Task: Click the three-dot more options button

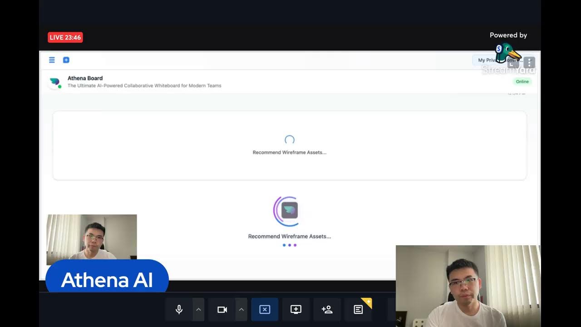Action: (529, 63)
